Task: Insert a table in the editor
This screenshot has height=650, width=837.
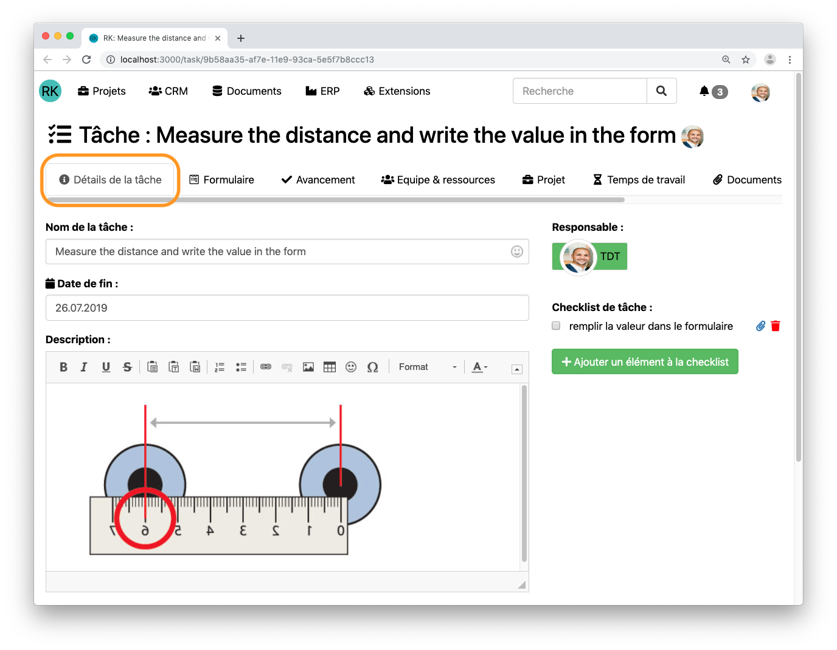Action: click(330, 367)
